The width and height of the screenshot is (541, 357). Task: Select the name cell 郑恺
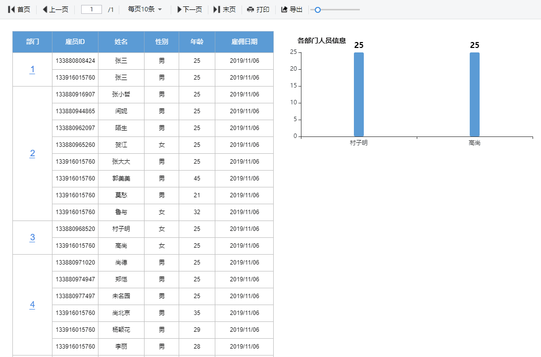121,279
